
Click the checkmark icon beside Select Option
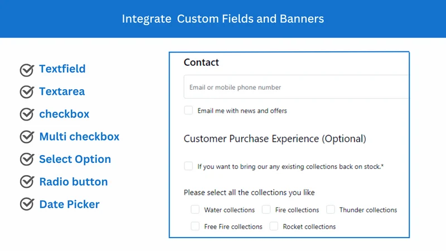click(27, 159)
